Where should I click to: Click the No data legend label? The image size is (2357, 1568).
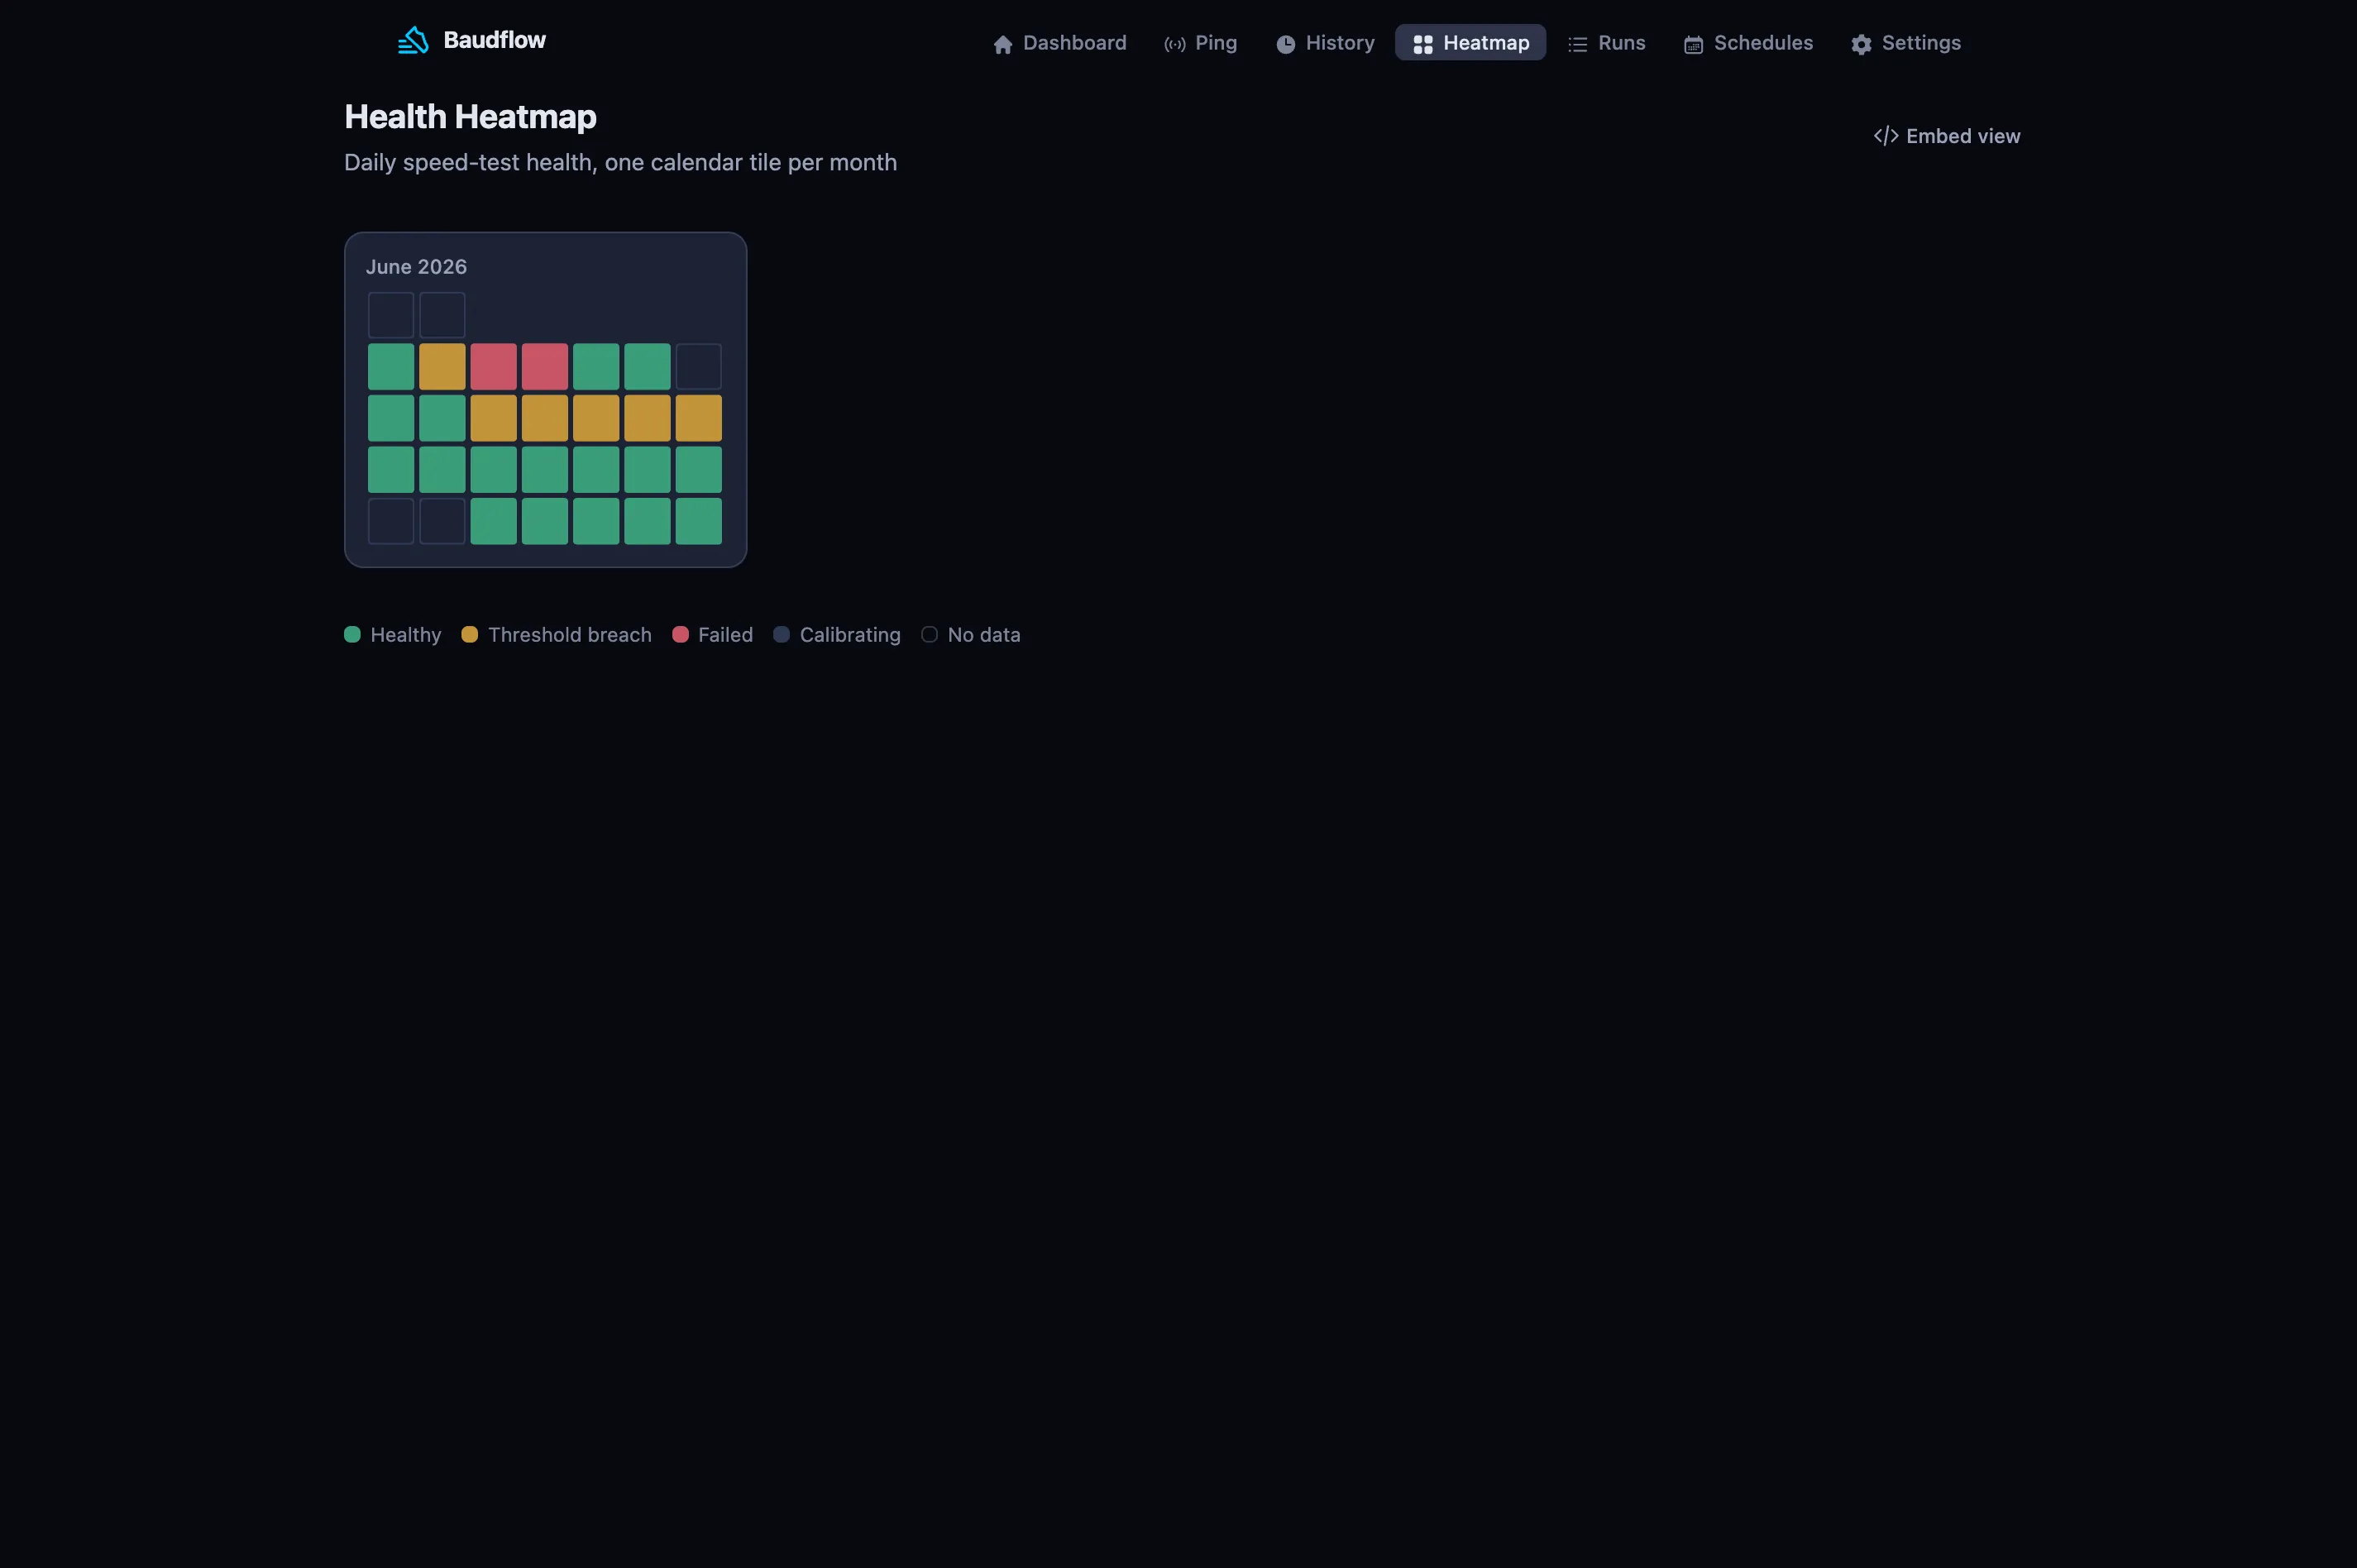pos(984,635)
